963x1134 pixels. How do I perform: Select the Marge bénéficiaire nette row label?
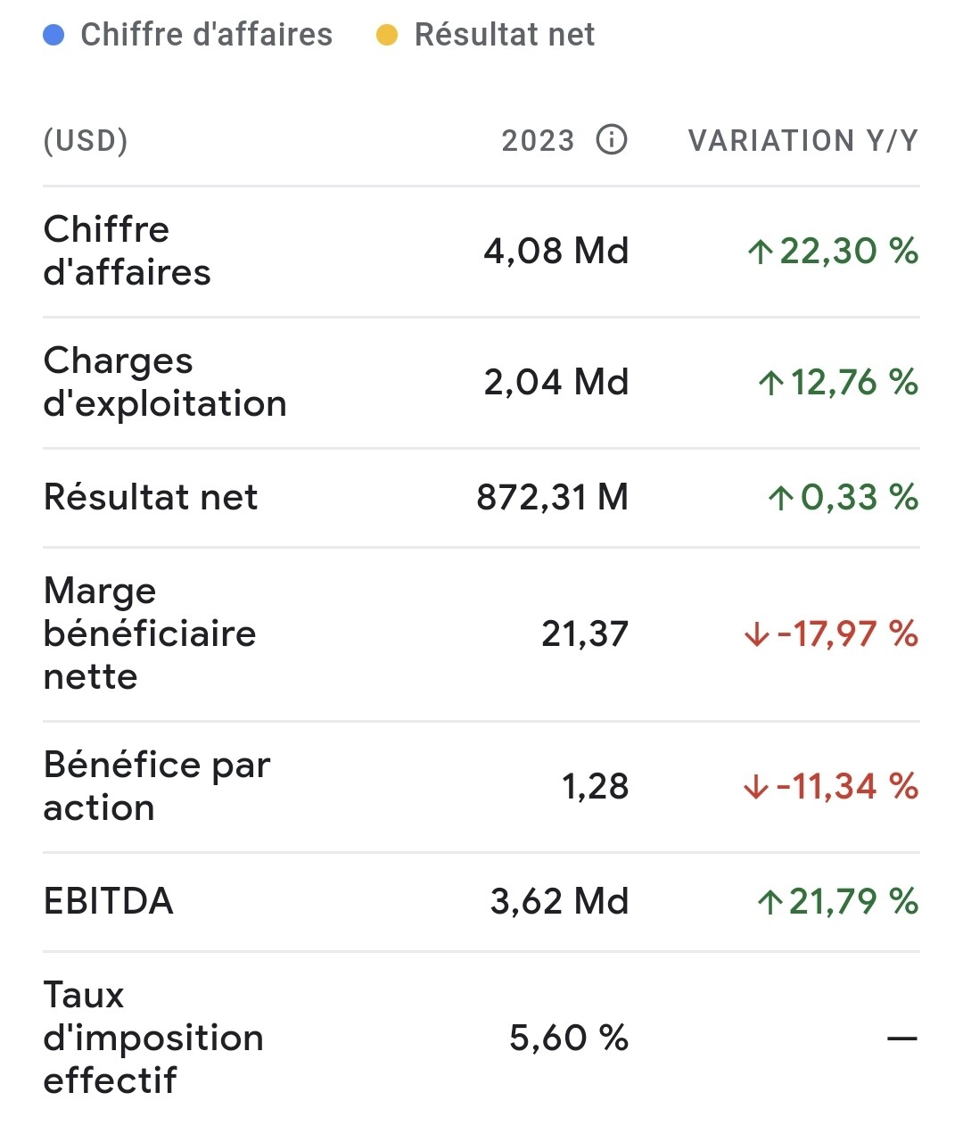[150, 633]
